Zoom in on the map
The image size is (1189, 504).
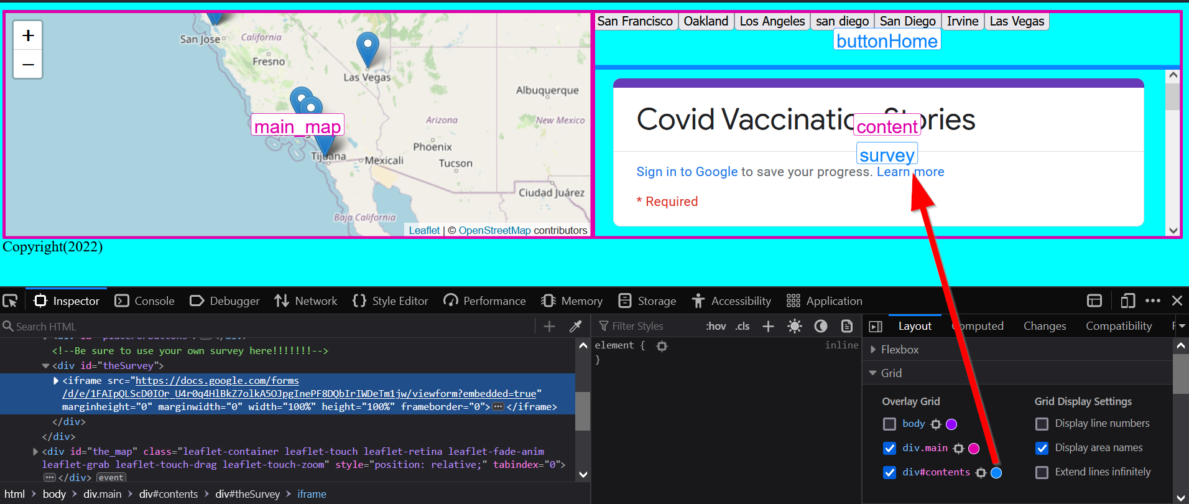click(x=28, y=36)
